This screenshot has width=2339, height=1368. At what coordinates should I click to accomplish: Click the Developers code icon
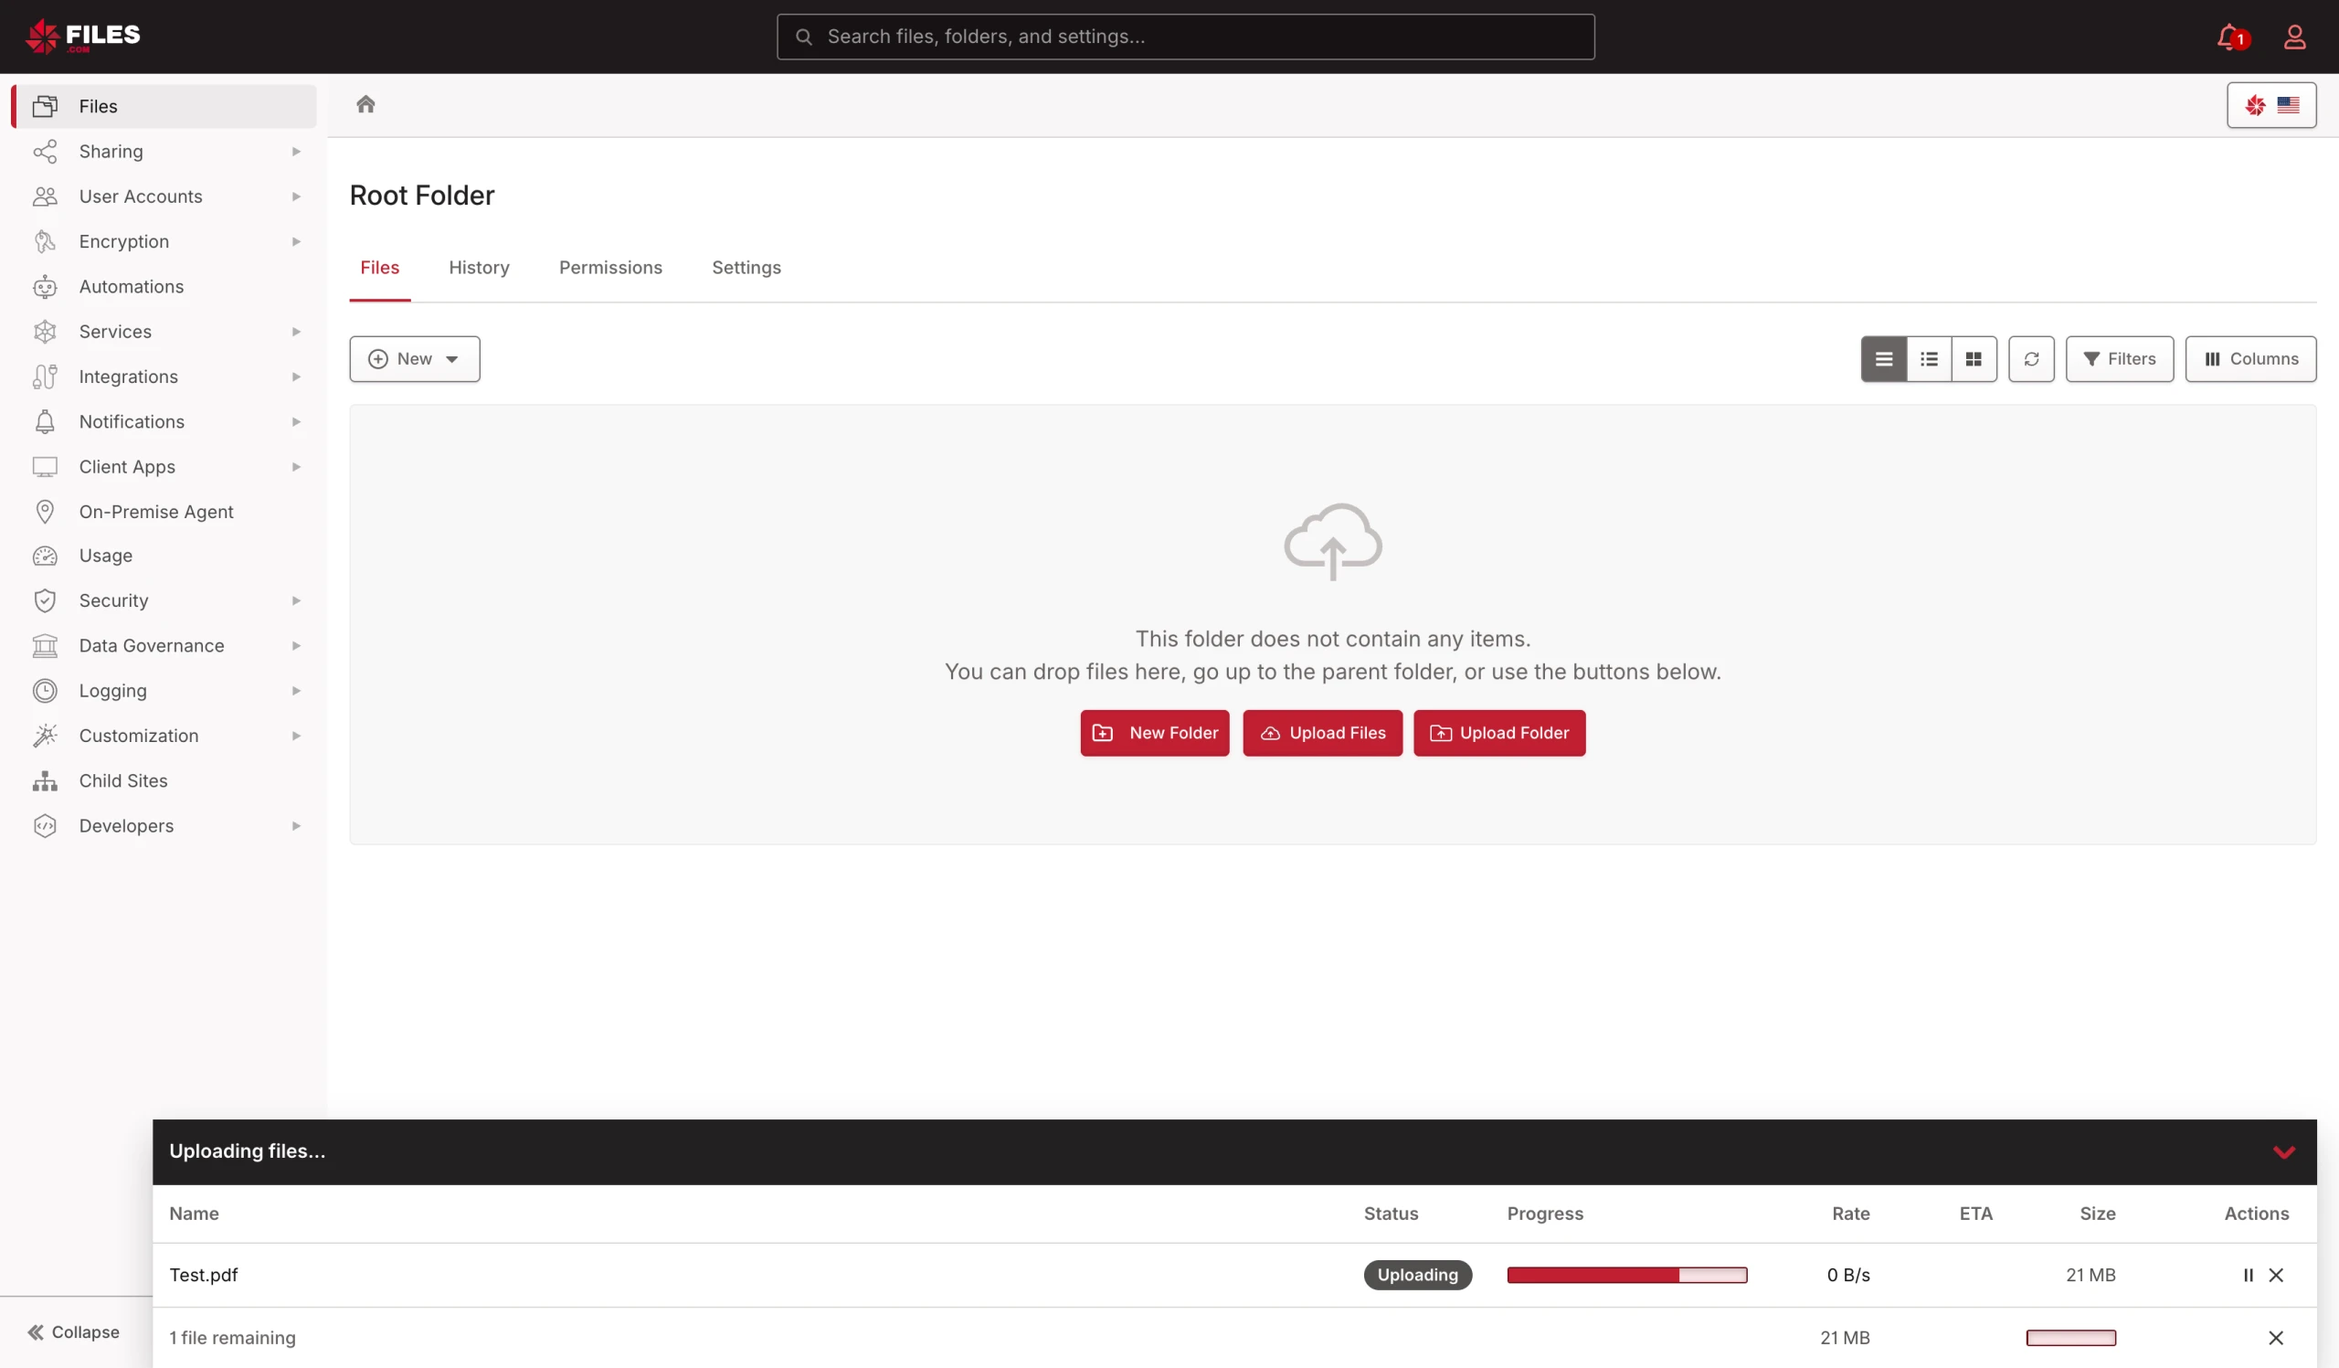pos(45,826)
